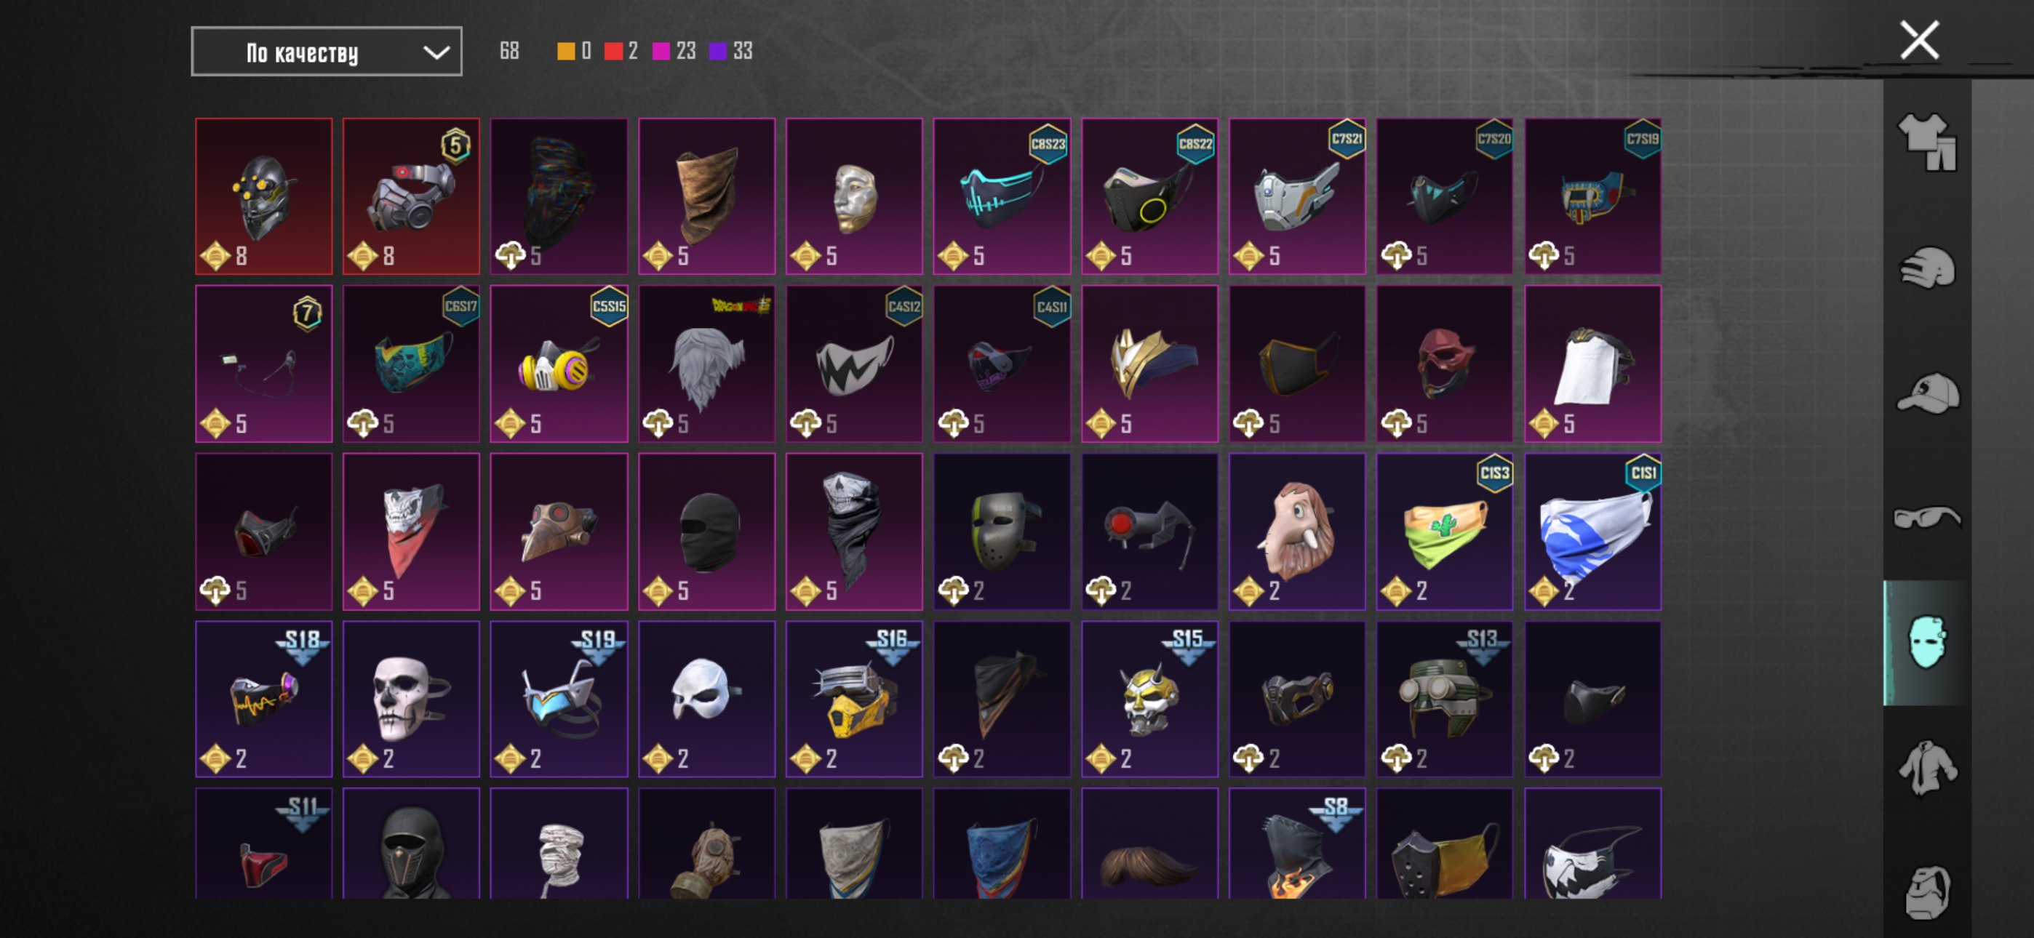Select the S18 soundwave mask item
The width and height of the screenshot is (2034, 938).
click(x=264, y=699)
